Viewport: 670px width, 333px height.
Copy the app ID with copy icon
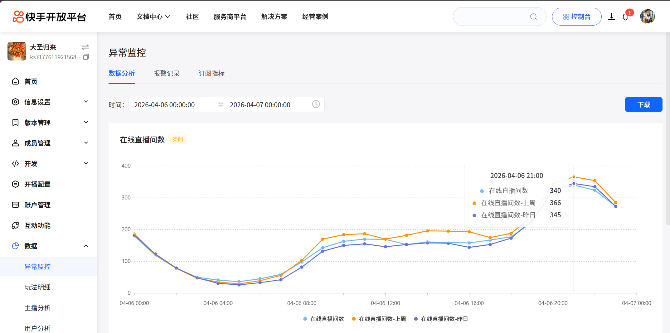(x=86, y=57)
